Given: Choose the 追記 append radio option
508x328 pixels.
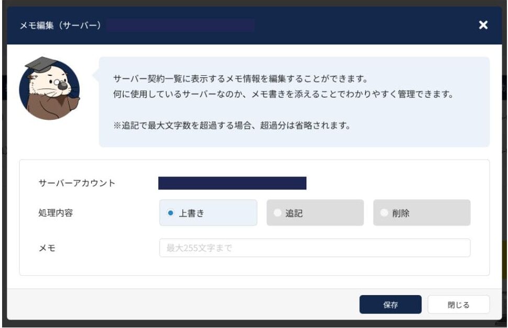Looking at the screenshot, I should point(278,213).
